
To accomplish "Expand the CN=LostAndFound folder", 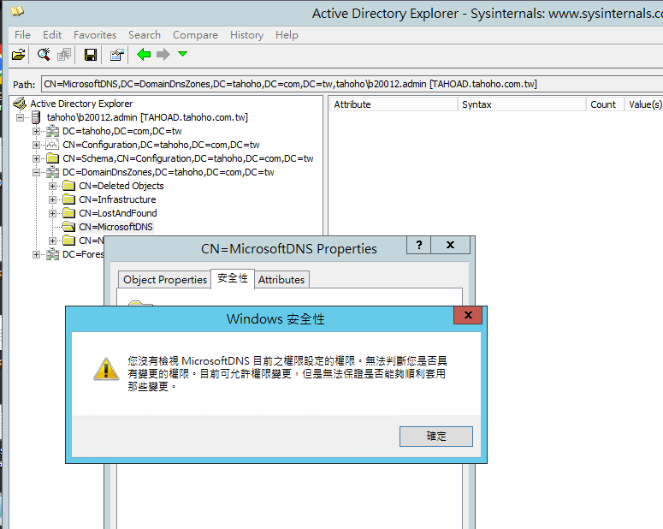I will [53, 213].
